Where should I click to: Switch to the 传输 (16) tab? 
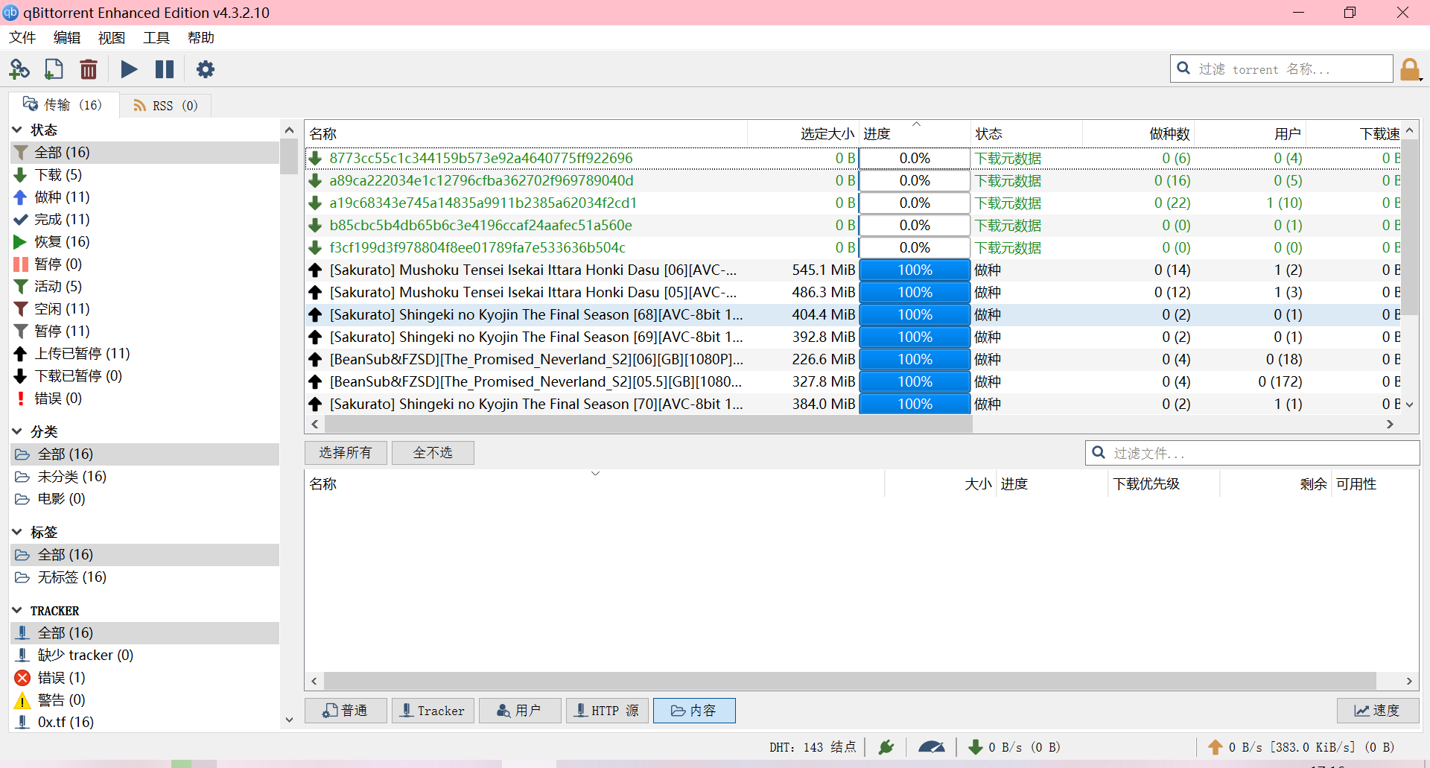63,105
